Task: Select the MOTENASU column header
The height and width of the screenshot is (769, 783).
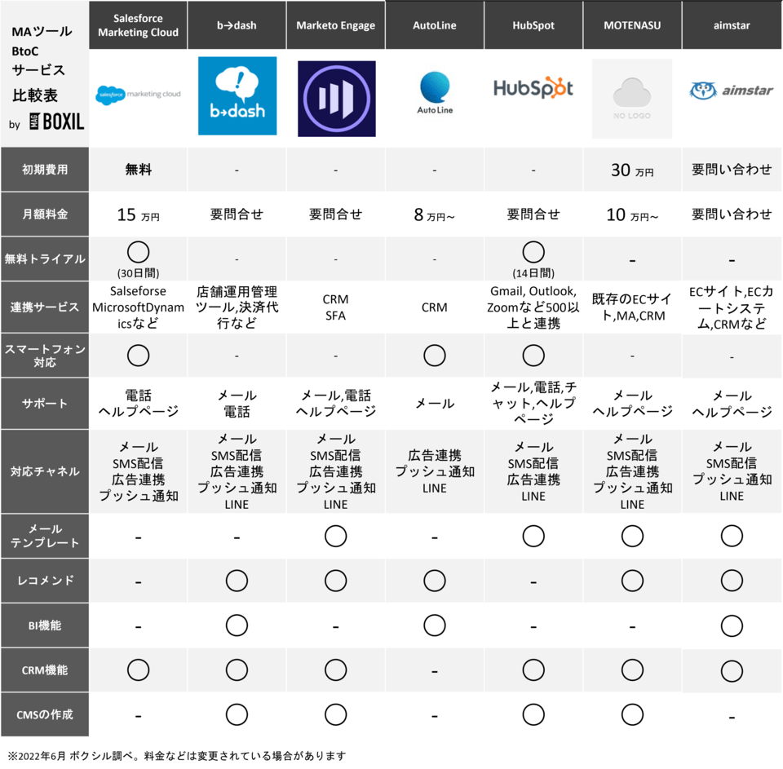Action: click(632, 24)
